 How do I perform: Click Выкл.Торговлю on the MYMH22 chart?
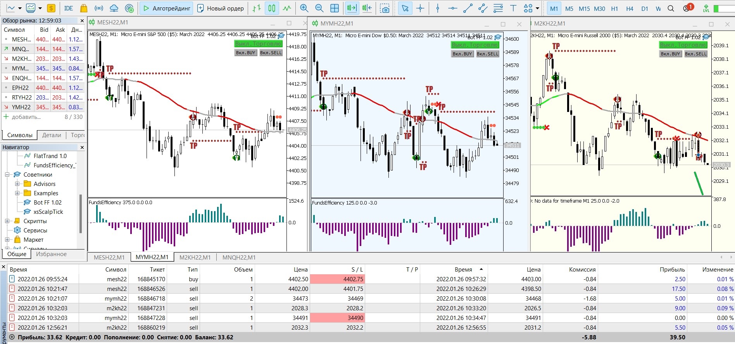(475, 45)
